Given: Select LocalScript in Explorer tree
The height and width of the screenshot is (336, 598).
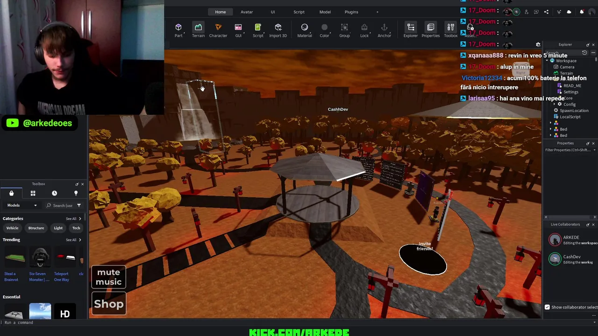Looking at the screenshot, I should [570, 117].
